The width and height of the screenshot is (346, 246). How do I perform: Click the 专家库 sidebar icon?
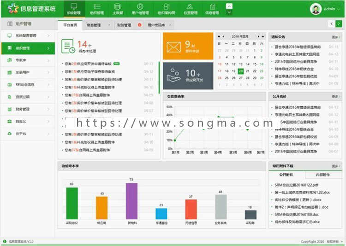(10, 60)
